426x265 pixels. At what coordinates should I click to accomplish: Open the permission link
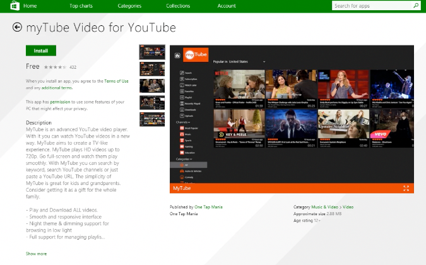click(x=60, y=102)
